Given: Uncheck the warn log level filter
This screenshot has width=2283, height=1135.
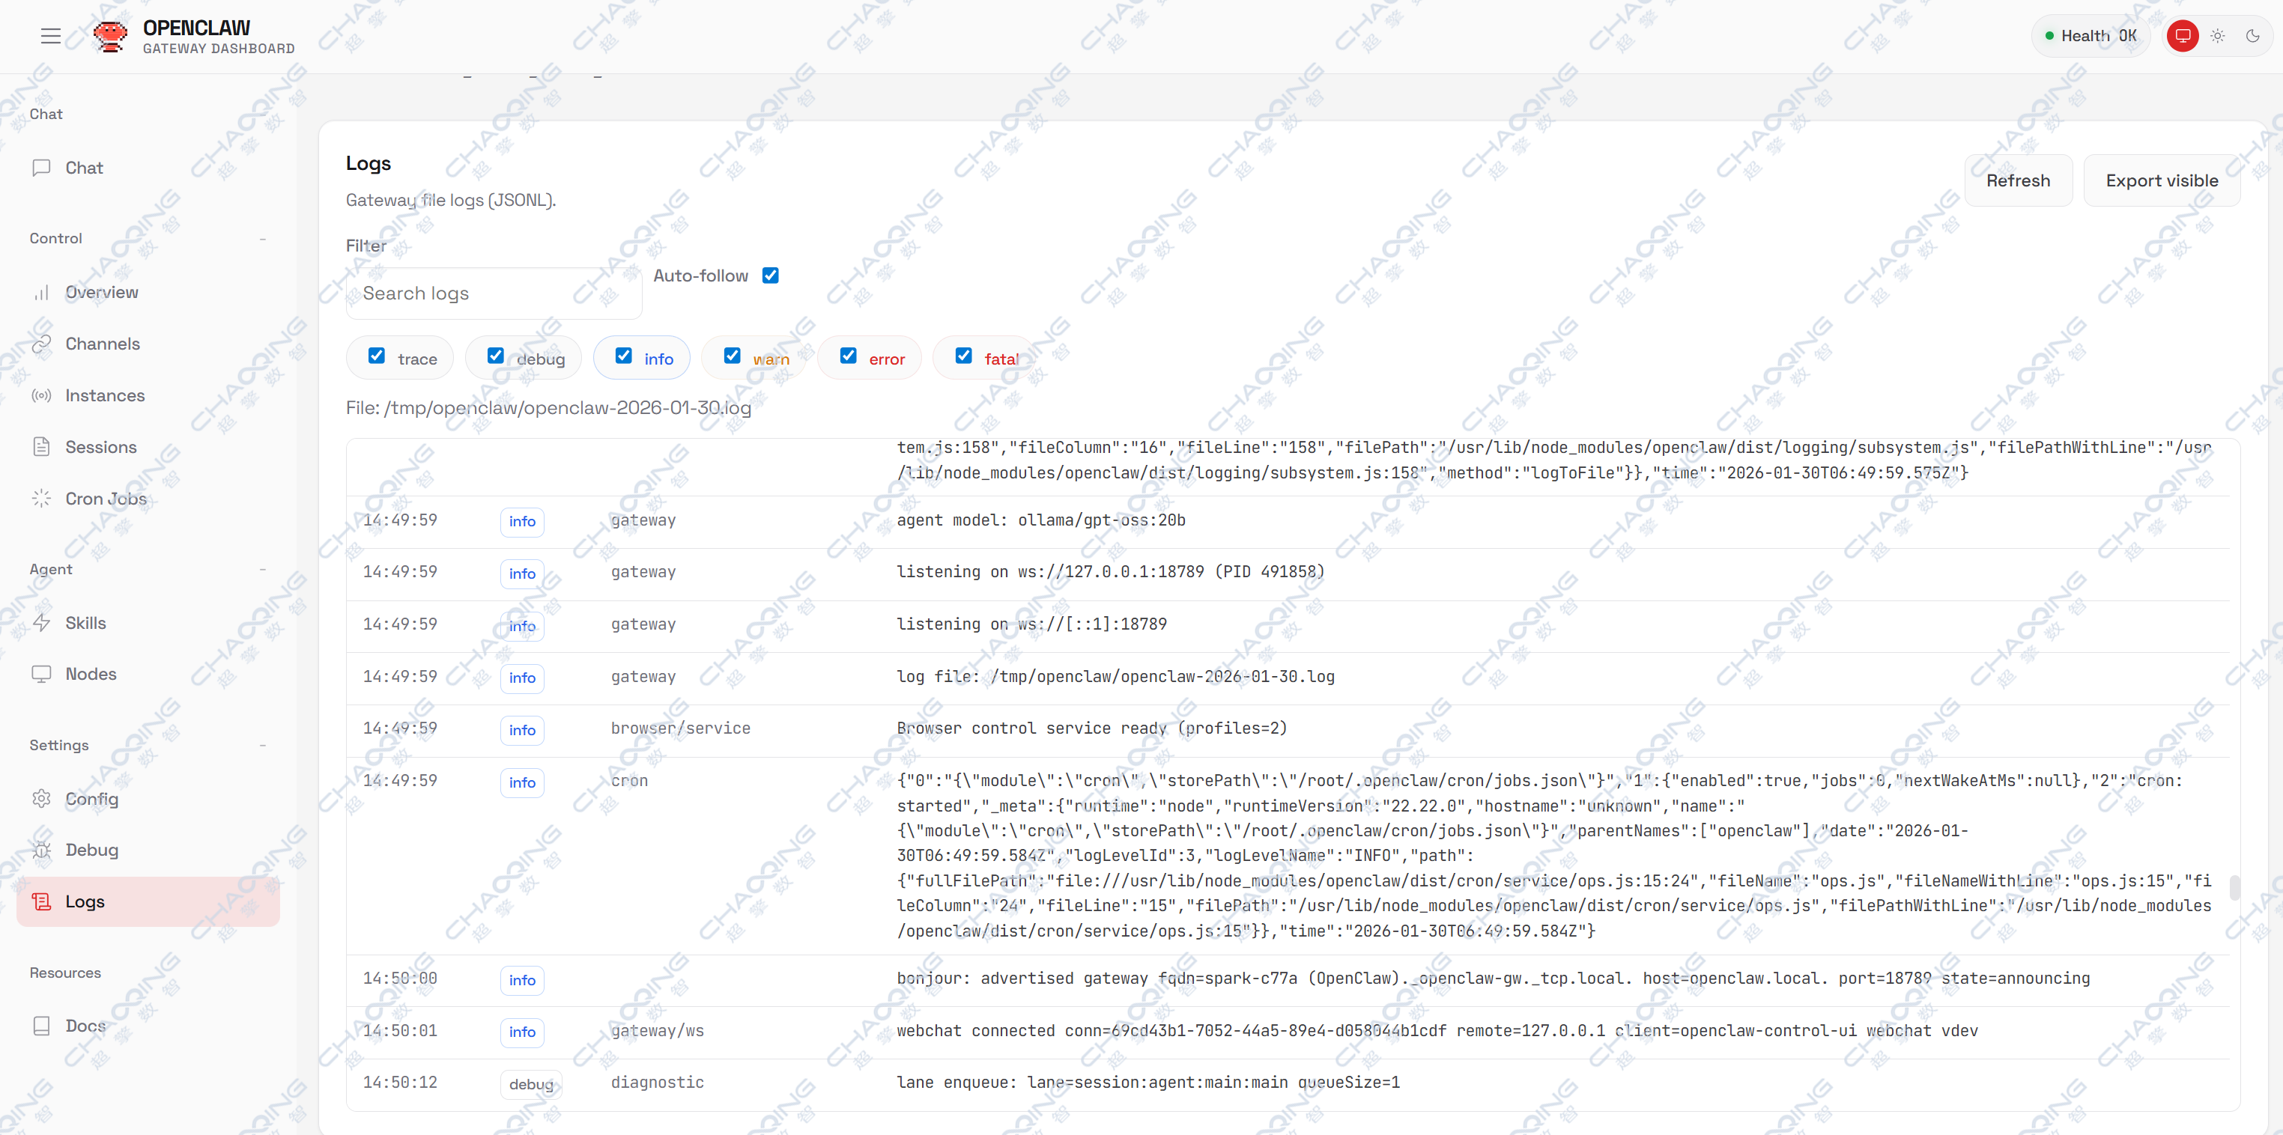Looking at the screenshot, I should pos(732,356).
